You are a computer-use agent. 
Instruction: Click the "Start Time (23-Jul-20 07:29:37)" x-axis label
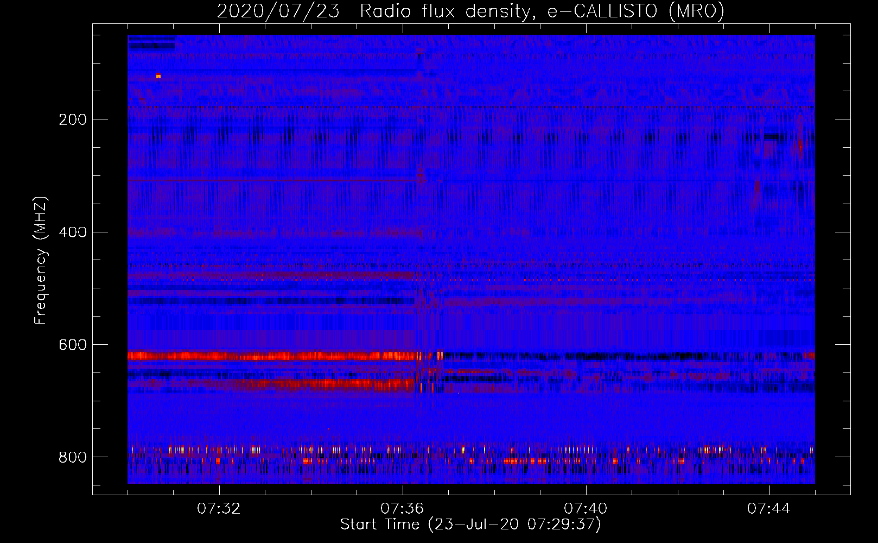pyautogui.click(x=470, y=525)
